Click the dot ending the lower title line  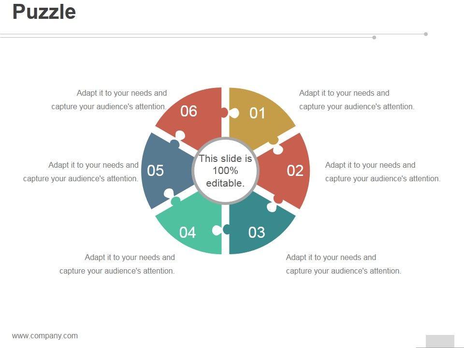tap(375, 37)
